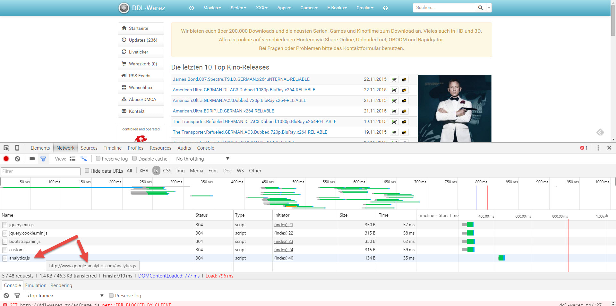This screenshot has width=616, height=306.
Task: Switch to the Elements tab
Action: point(40,148)
